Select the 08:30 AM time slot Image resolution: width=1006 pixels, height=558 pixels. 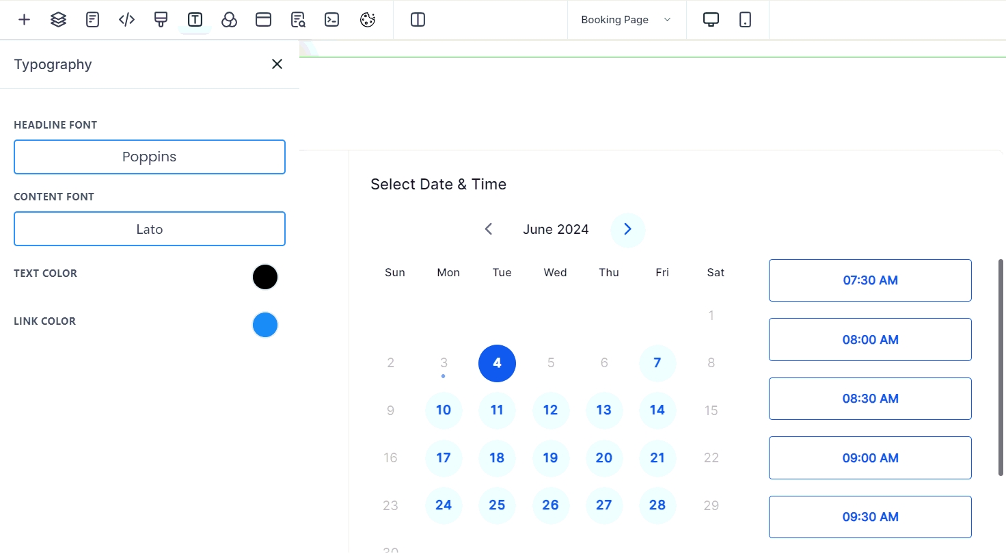869,399
